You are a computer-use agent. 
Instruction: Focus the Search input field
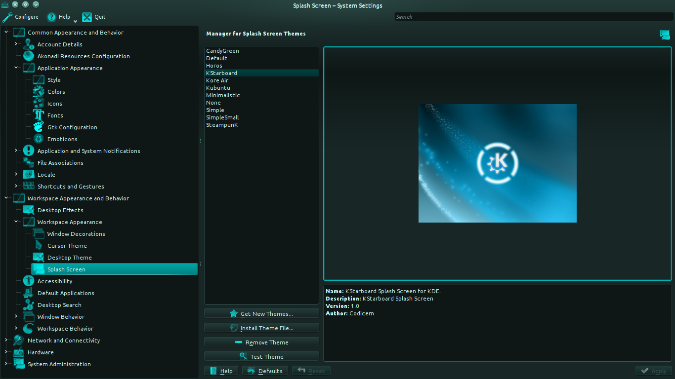pos(534,17)
